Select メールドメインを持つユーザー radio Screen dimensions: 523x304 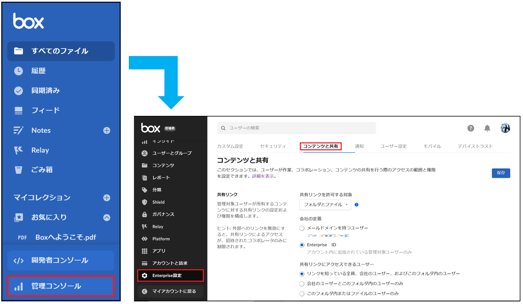point(302,228)
